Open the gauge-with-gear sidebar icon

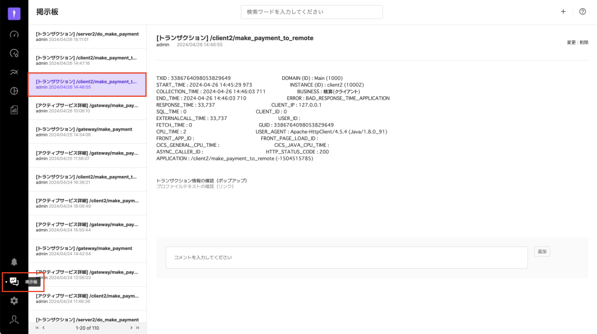click(14, 53)
